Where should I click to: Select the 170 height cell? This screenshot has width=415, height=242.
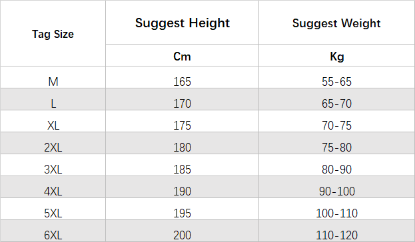tap(182, 99)
